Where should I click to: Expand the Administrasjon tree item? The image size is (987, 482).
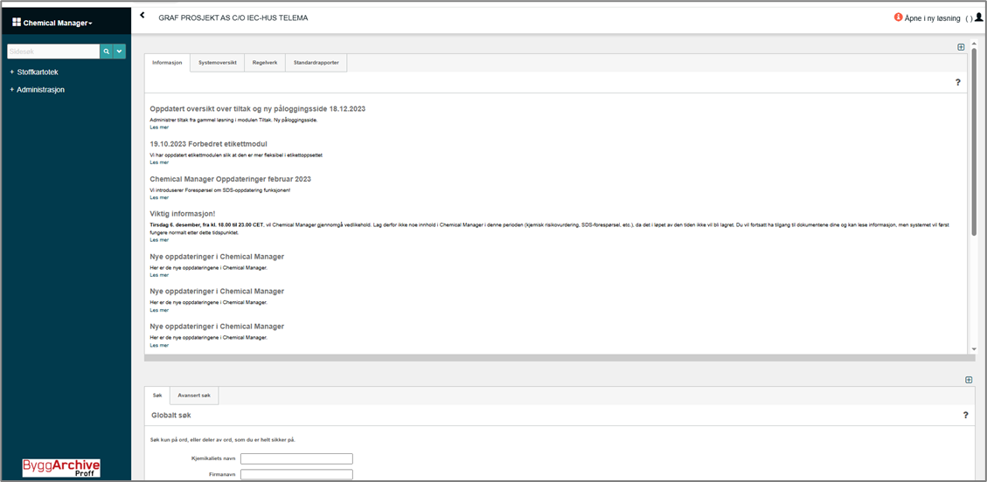point(11,89)
